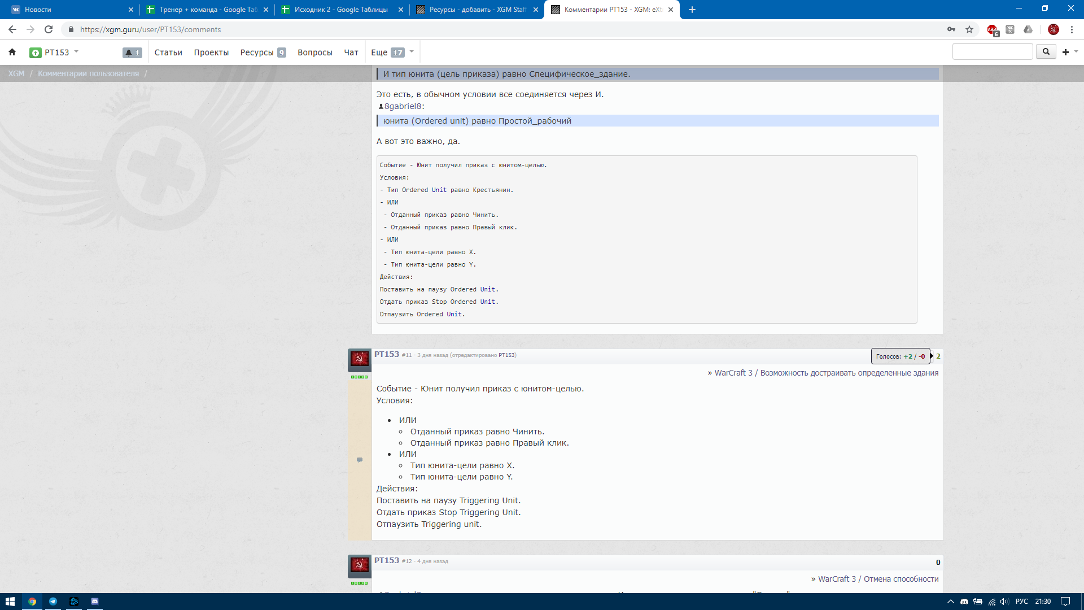The image size is (1084, 610).
Task: Open link Возможность достраивать определенные здания
Action: pos(849,373)
